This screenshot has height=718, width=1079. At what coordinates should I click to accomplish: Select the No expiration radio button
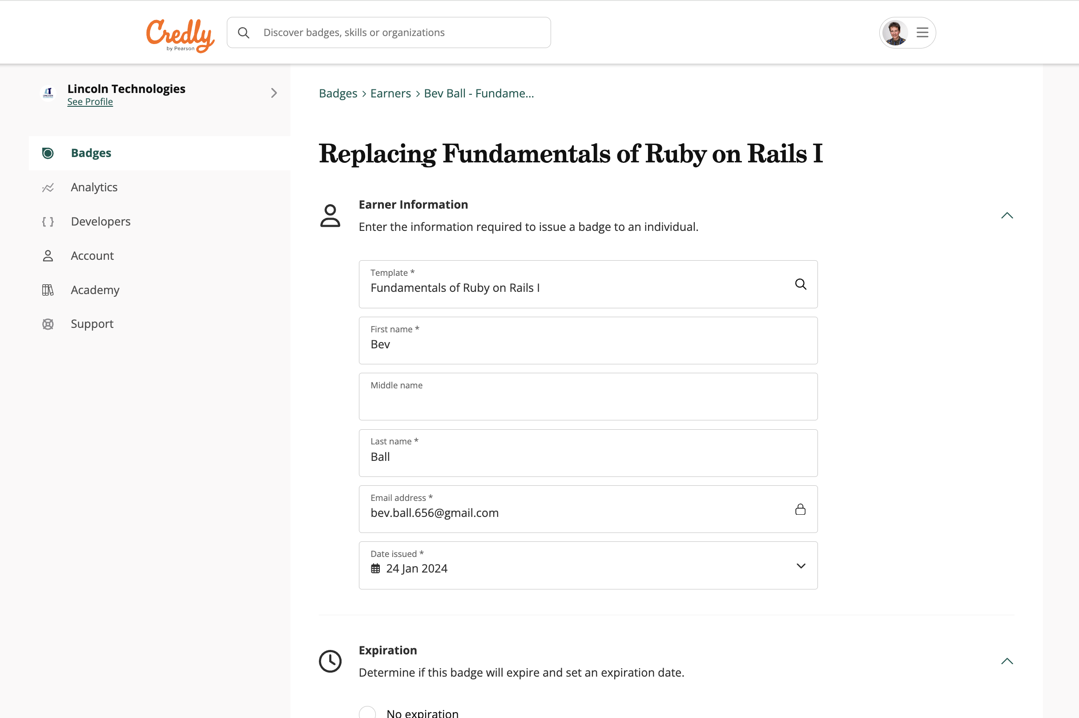coord(368,713)
